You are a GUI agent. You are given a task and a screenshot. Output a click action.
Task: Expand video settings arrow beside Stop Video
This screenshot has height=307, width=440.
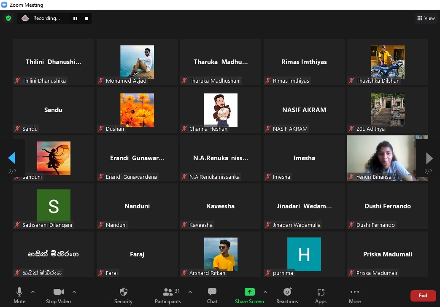[x=74, y=292]
